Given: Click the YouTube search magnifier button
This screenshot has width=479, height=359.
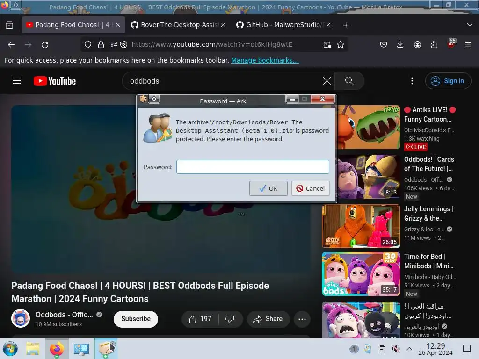Looking at the screenshot, I should pyautogui.click(x=349, y=81).
